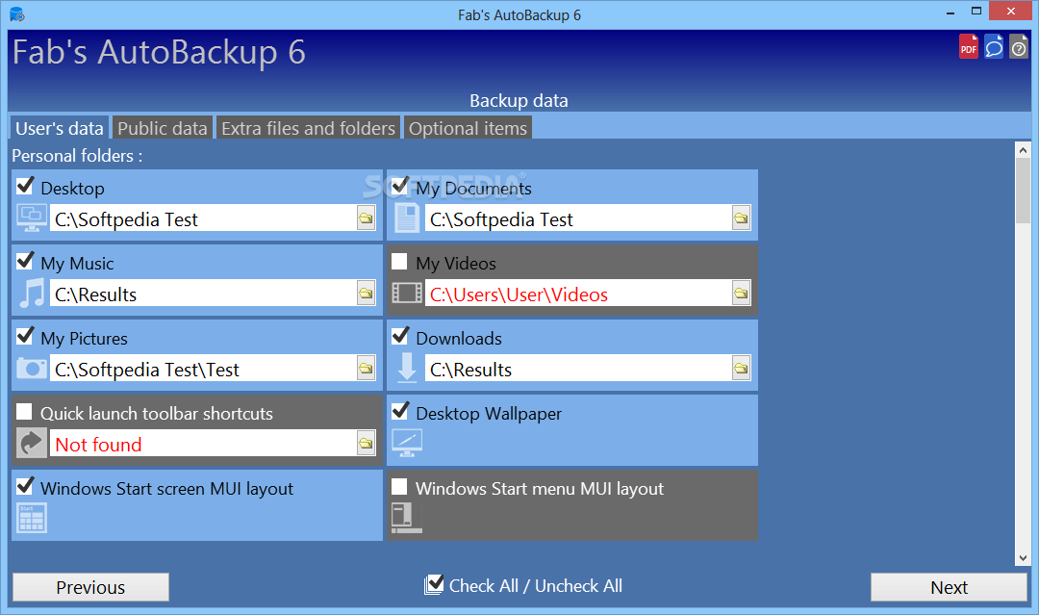Click the Downloads arrow icon

(x=407, y=368)
